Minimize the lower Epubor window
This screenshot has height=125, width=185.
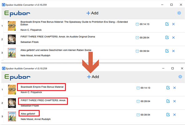163,68
